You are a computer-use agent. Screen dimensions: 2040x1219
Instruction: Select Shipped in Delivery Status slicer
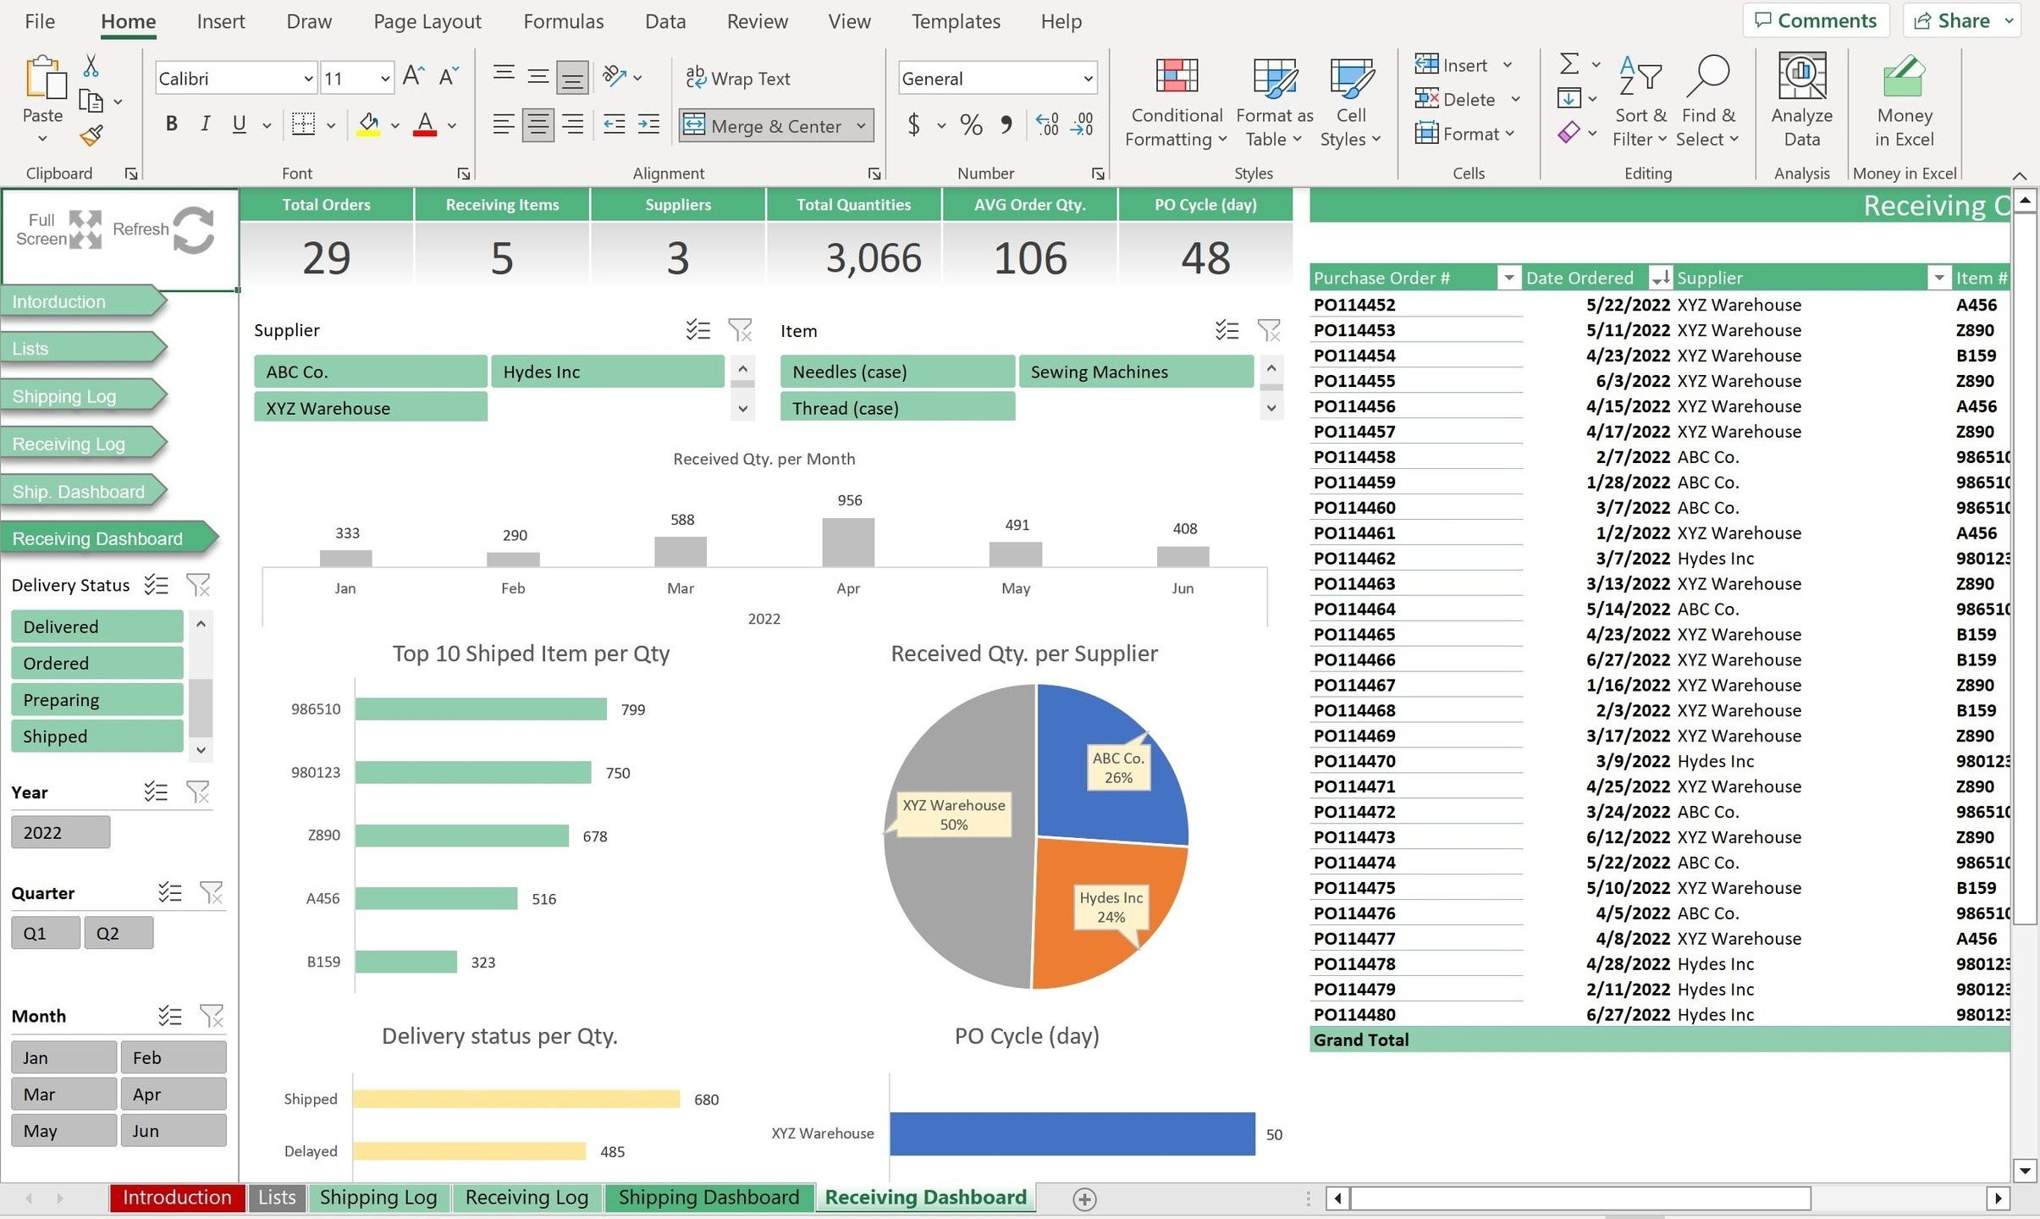pyautogui.click(x=96, y=736)
